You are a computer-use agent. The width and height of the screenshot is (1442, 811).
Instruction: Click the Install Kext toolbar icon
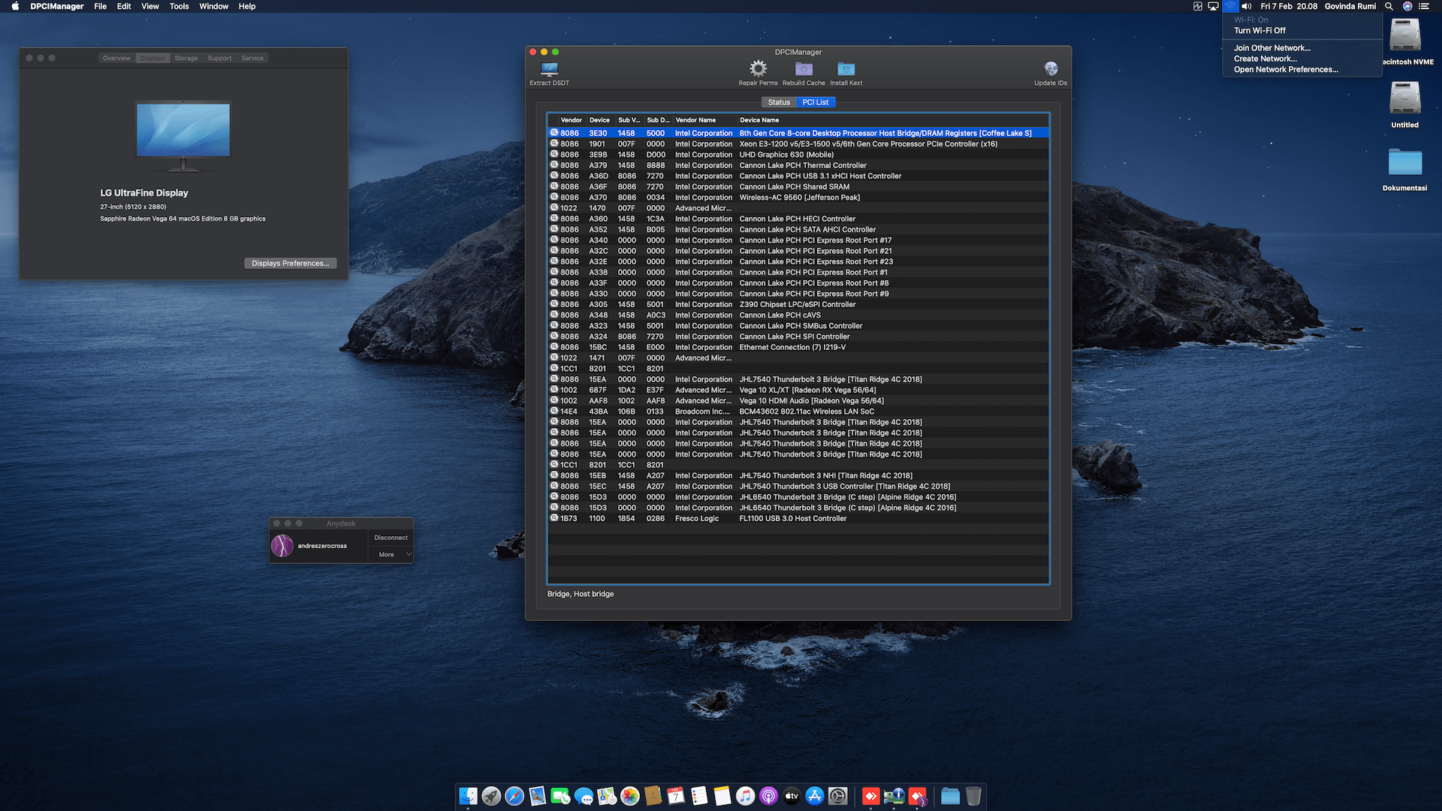(846, 69)
